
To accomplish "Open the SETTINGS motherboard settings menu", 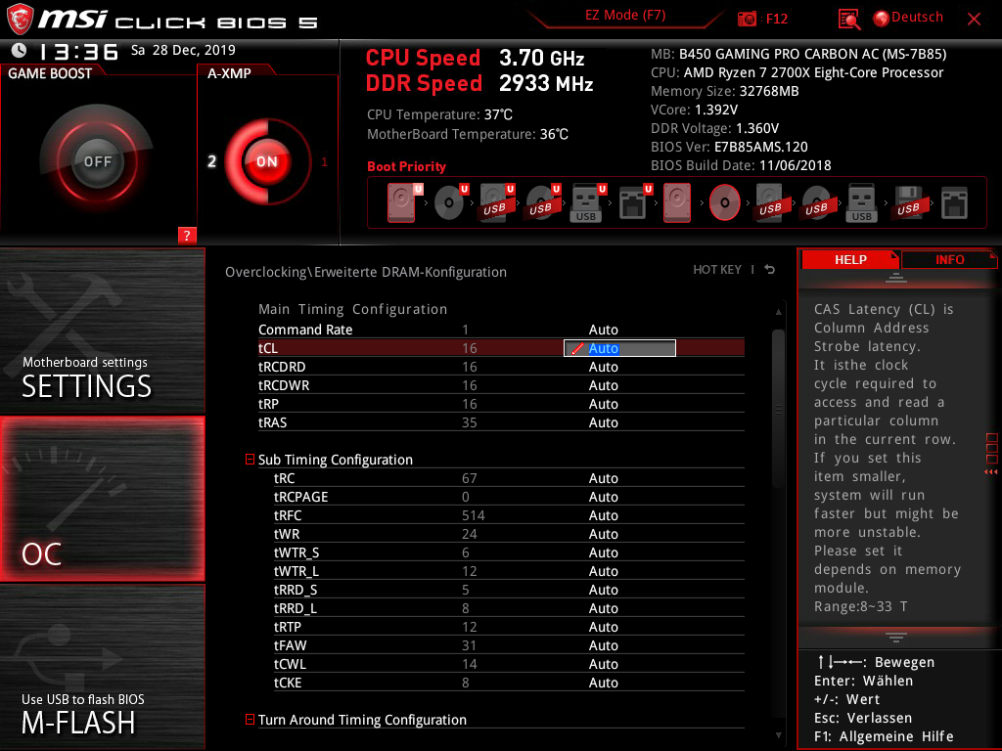I will pos(102,331).
